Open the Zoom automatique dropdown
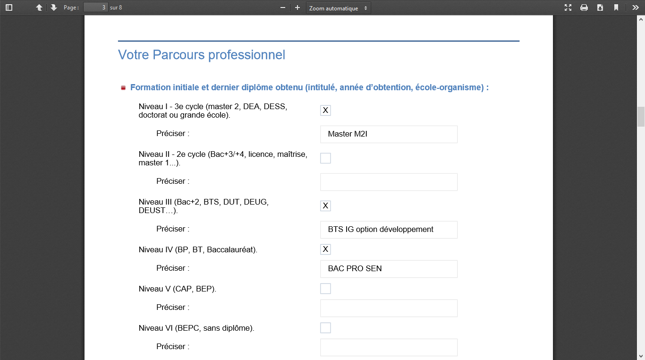This screenshot has height=360, width=645. [339, 8]
